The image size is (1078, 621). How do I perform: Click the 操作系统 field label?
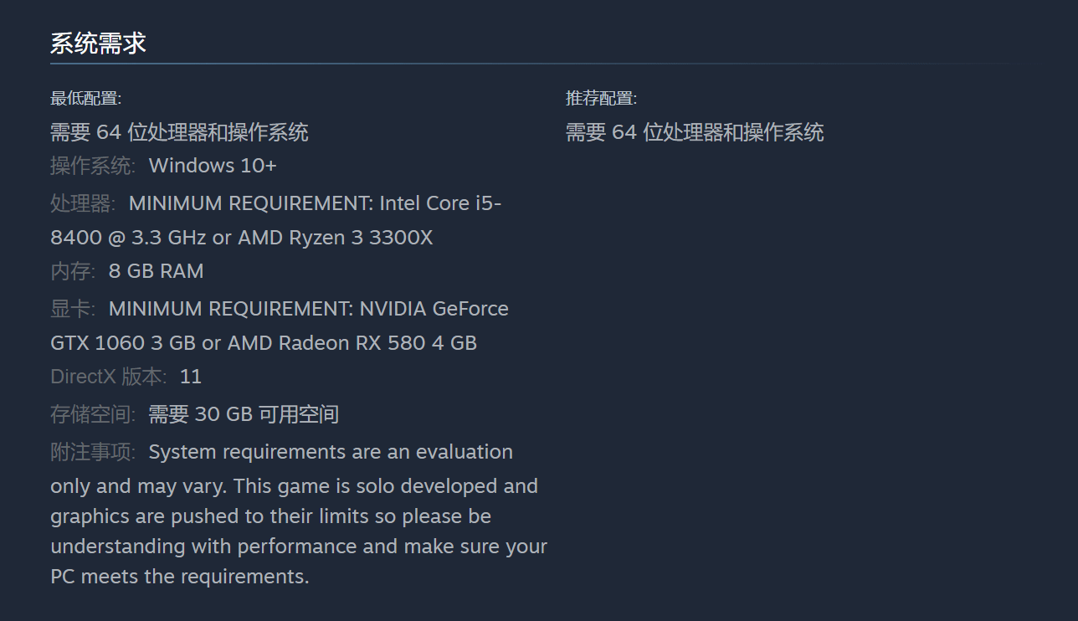(x=92, y=166)
